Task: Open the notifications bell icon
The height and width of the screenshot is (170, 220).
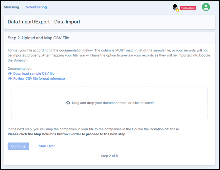Action: [x=175, y=7]
